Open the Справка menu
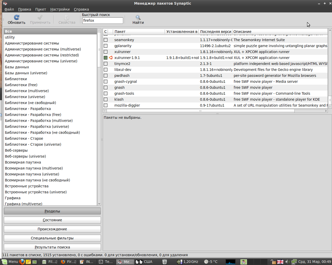 tap(81, 9)
